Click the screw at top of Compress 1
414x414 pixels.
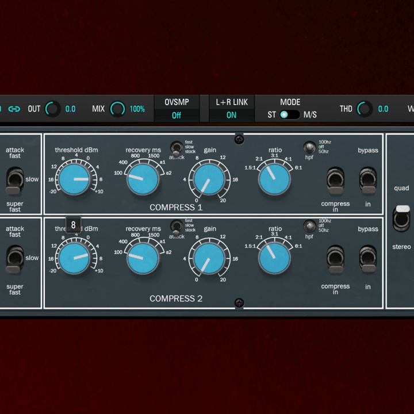pyautogui.click(x=239, y=139)
